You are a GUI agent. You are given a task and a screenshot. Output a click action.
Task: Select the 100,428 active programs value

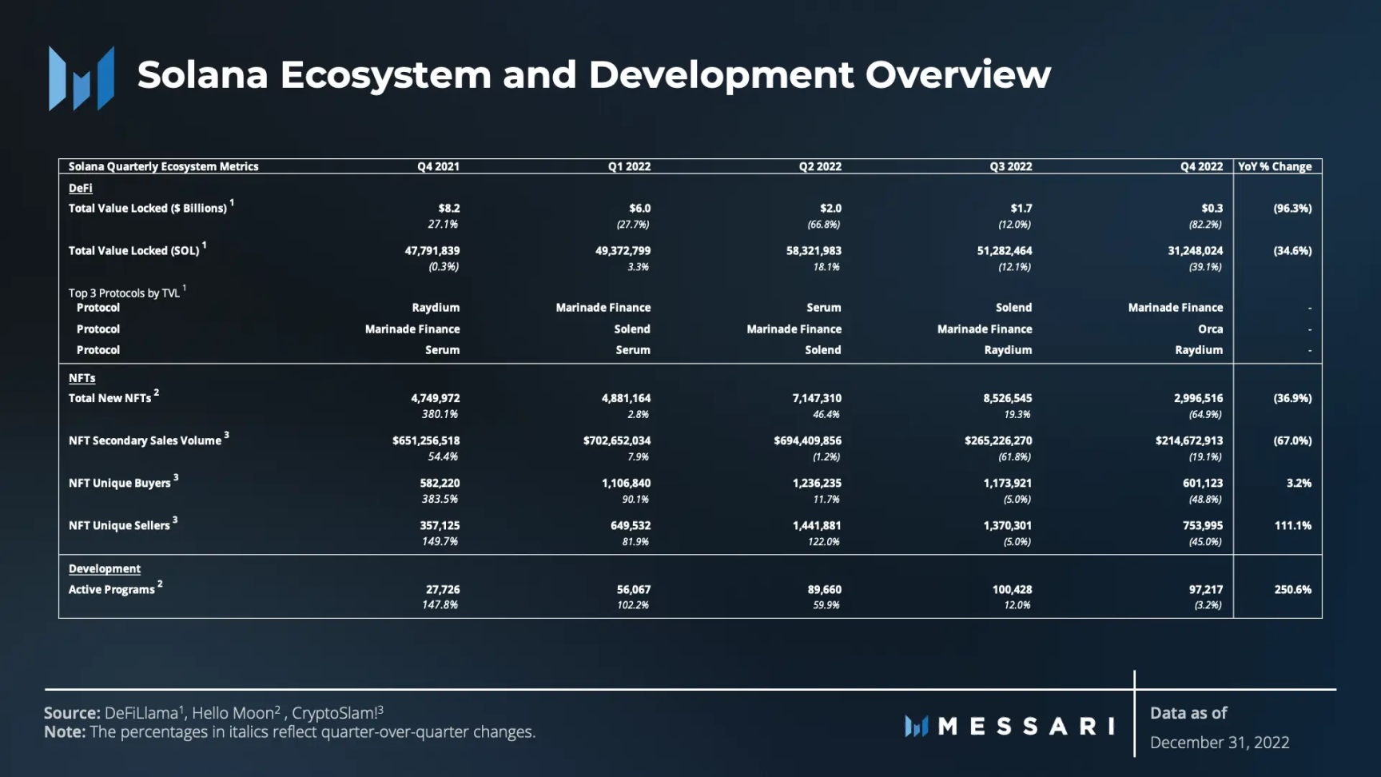click(1012, 588)
